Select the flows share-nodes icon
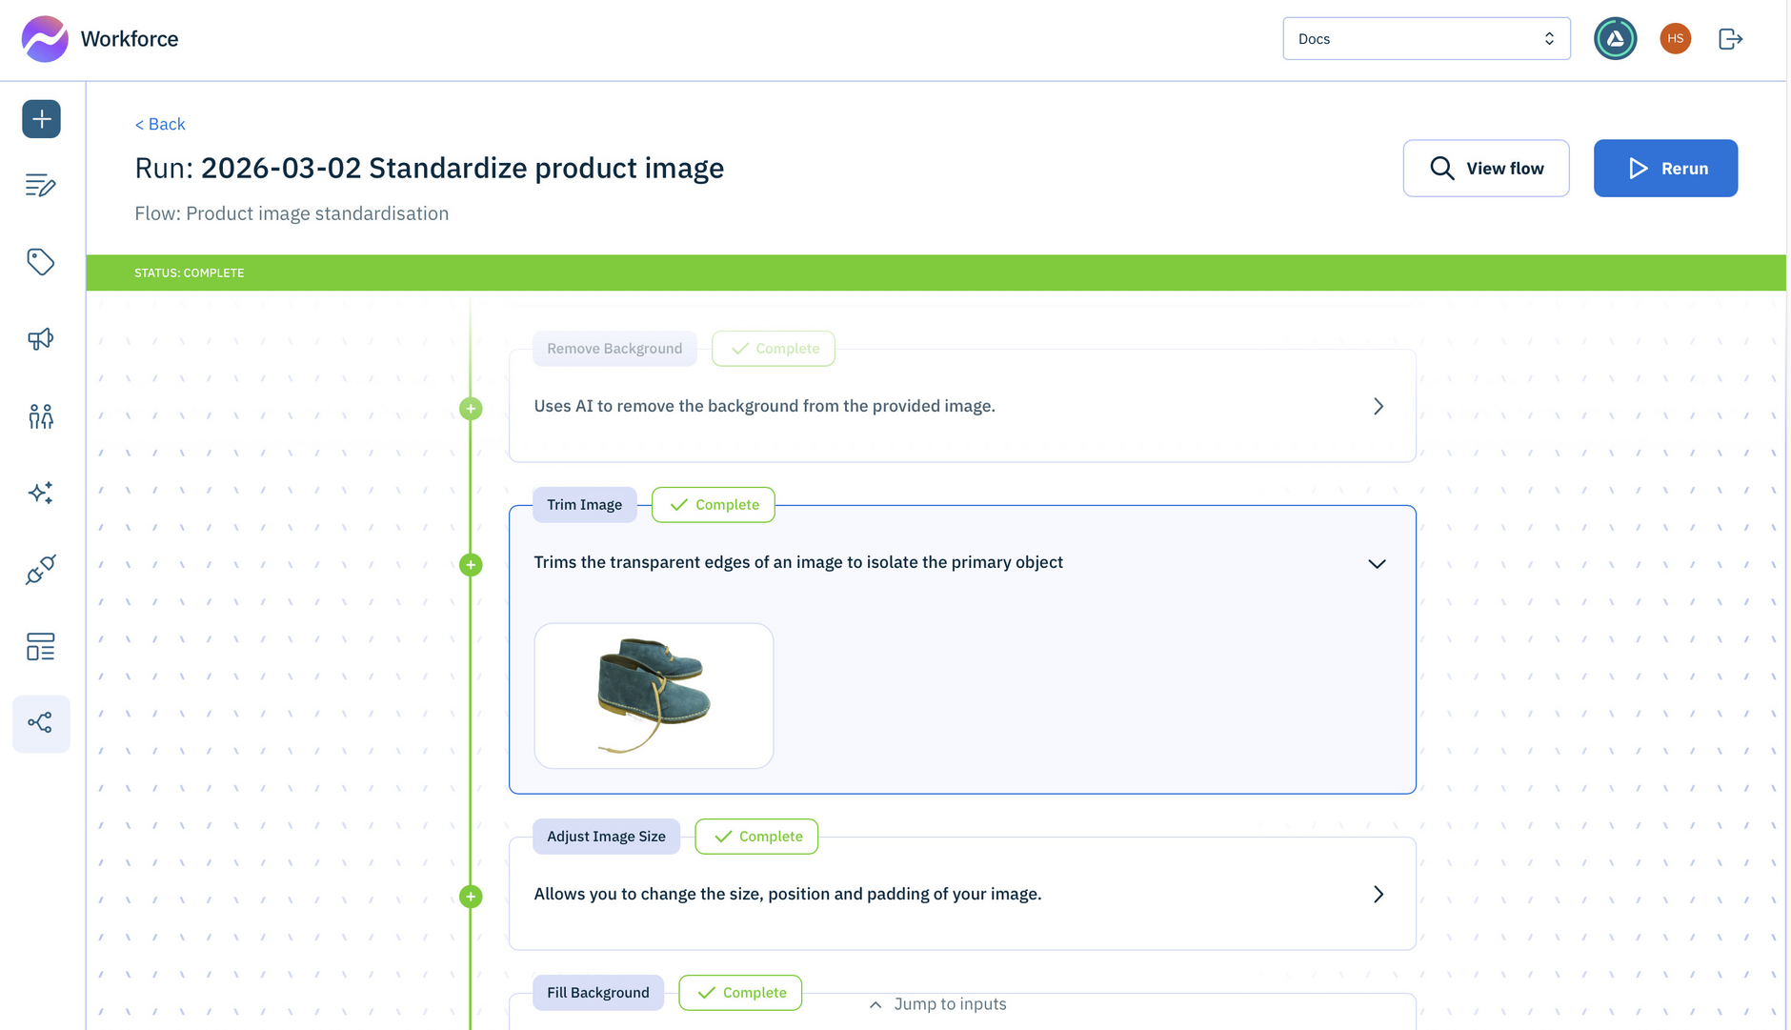 coord(40,723)
